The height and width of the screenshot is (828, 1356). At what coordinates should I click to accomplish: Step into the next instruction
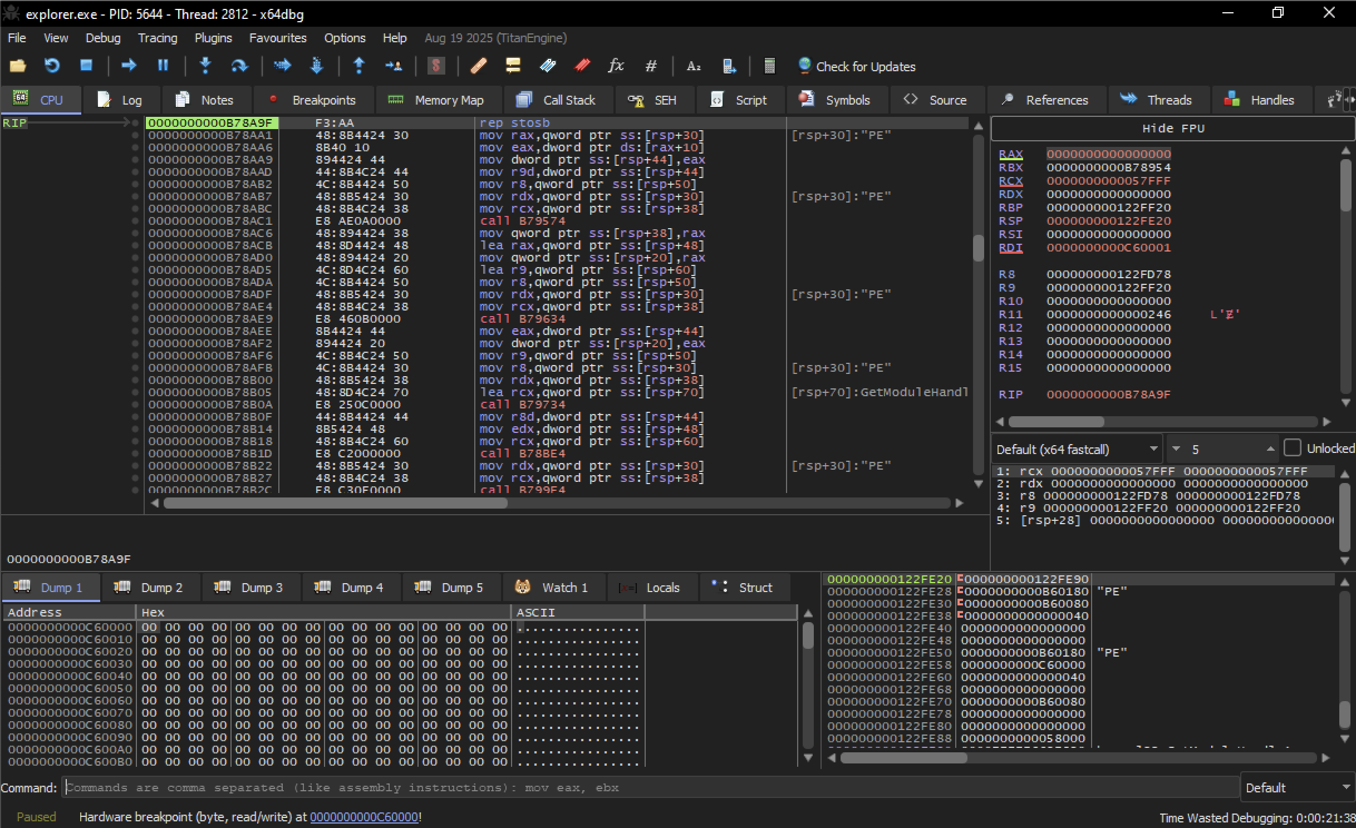(205, 66)
